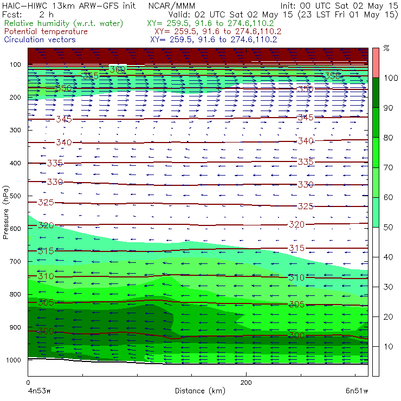Click the colorbar '50' label

[388, 227]
